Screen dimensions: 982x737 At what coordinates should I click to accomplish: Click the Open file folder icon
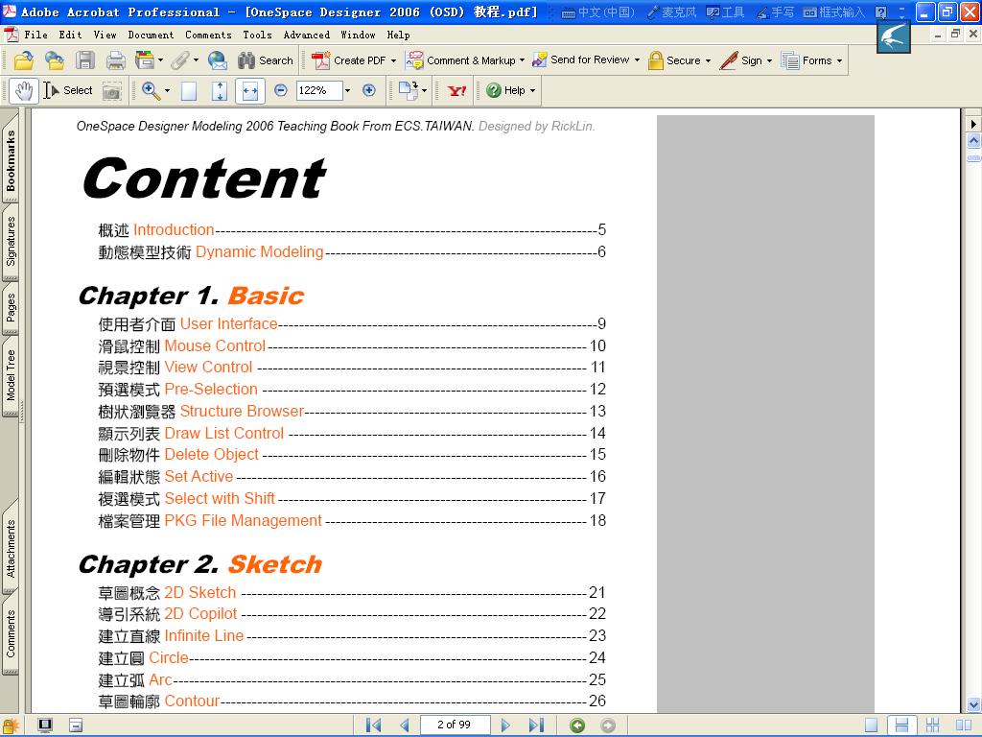tap(24, 60)
